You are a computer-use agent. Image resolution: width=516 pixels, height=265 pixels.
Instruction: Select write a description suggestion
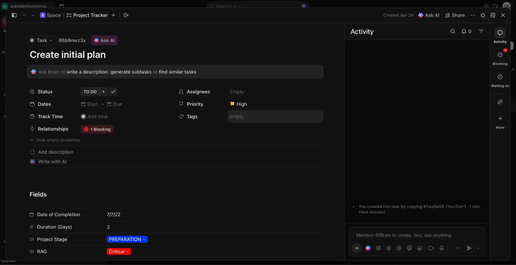(87, 72)
